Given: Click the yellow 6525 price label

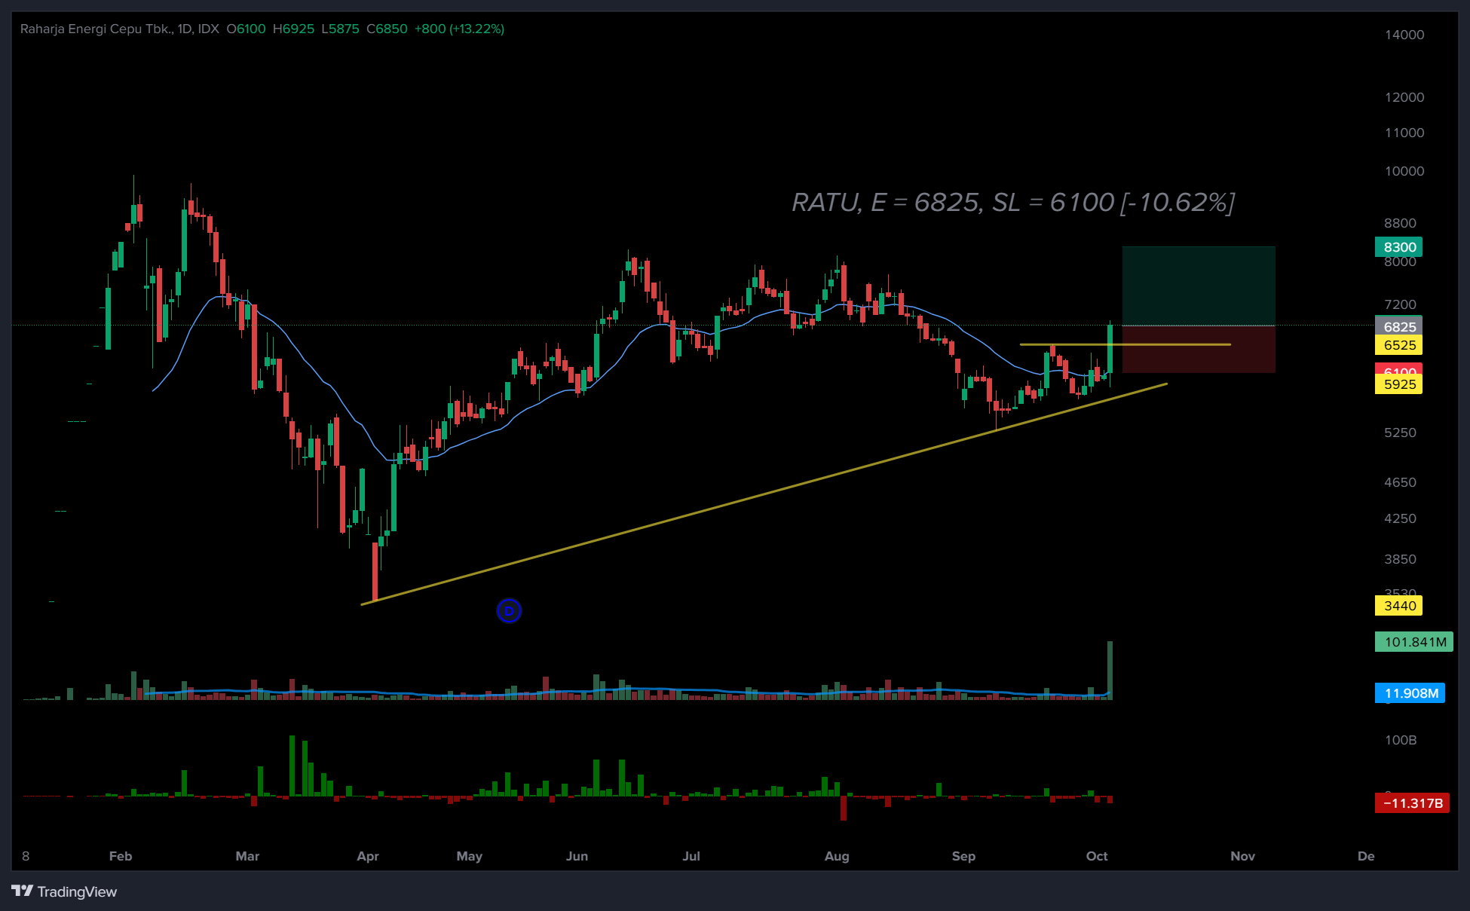Looking at the screenshot, I should pyautogui.click(x=1398, y=345).
